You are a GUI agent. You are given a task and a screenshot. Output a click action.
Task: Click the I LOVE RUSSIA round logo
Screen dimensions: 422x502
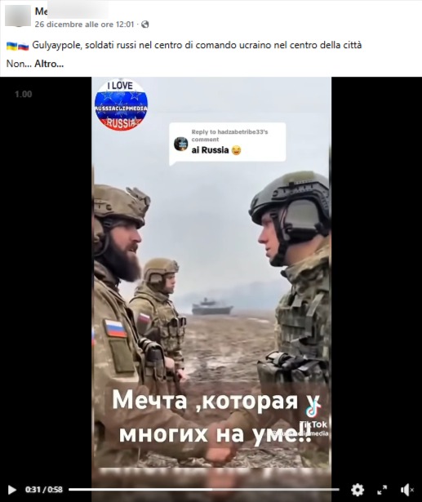(x=121, y=104)
